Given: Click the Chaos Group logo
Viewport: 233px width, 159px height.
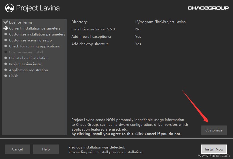Looking at the screenshot, I should click(x=208, y=8).
